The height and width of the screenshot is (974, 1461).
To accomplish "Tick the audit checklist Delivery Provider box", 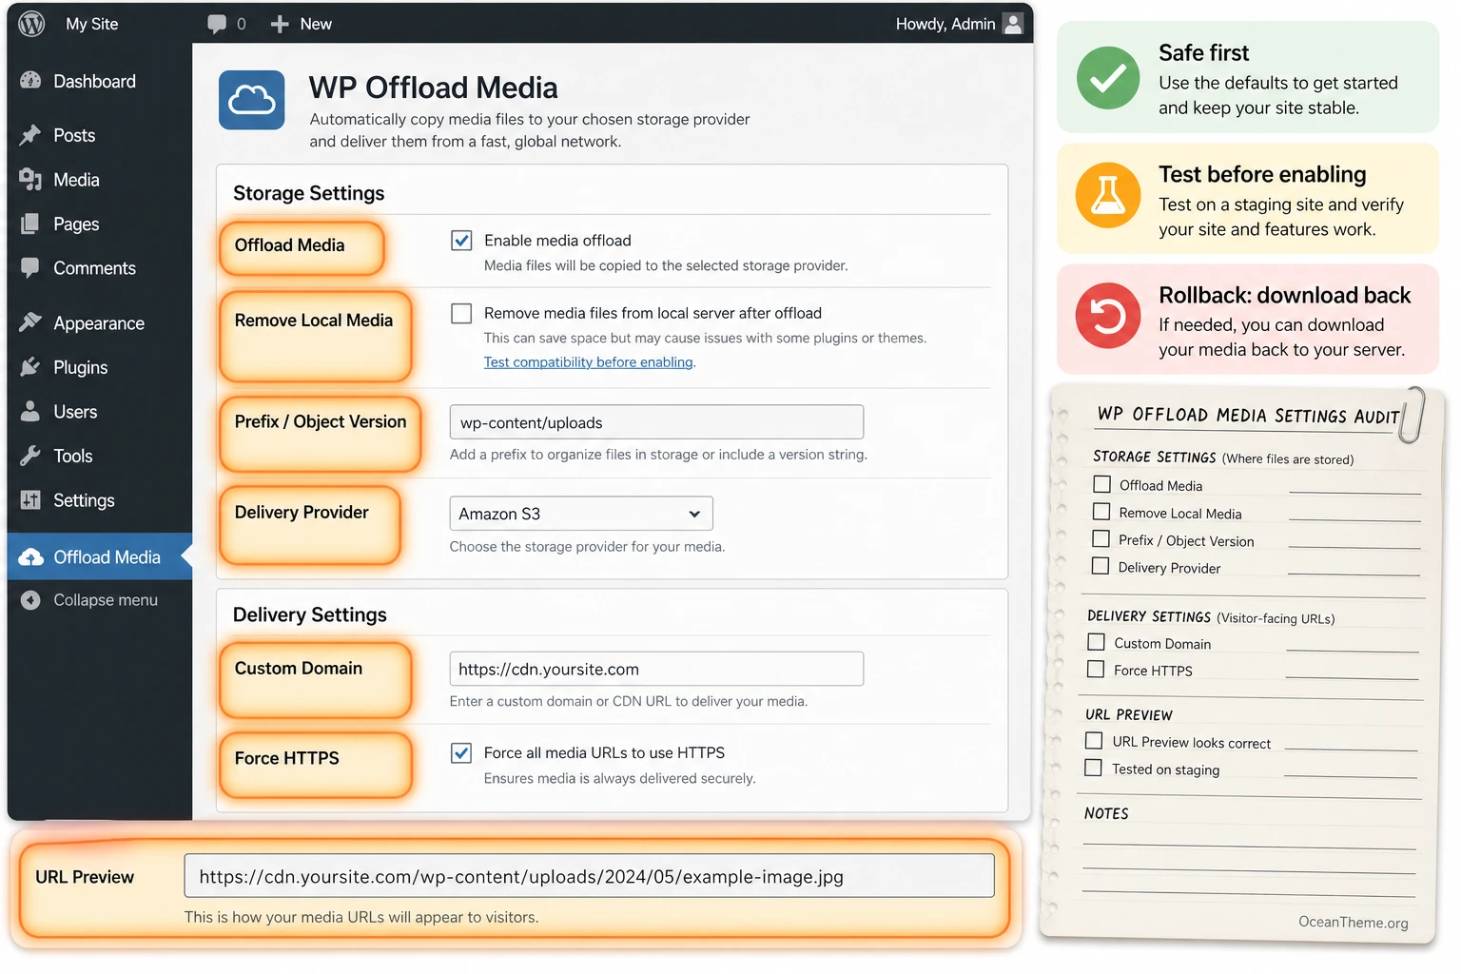I will pos(1101,566).
